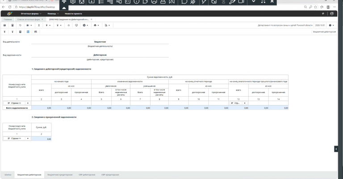The width and height of the screenshot is (343, 179).
Task: Click the site logo in the dark header
Action: [9, 13]
